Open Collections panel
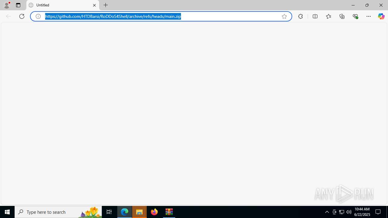388x218 pixels. click(342, 16)
